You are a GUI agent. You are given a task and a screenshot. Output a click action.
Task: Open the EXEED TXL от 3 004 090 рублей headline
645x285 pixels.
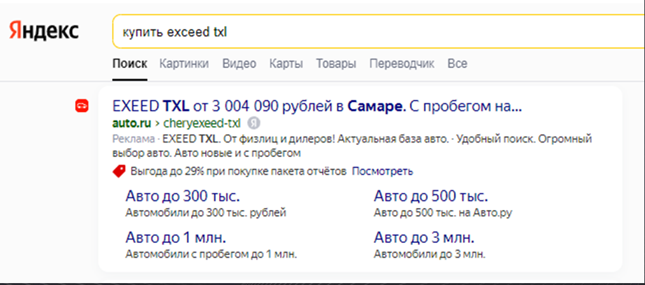(316, 107)
